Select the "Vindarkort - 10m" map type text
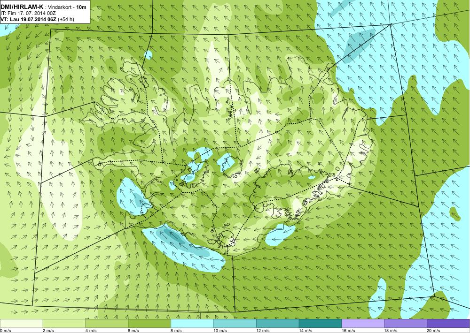The height and width of the screenshot is (333, 470). point(66,8)
